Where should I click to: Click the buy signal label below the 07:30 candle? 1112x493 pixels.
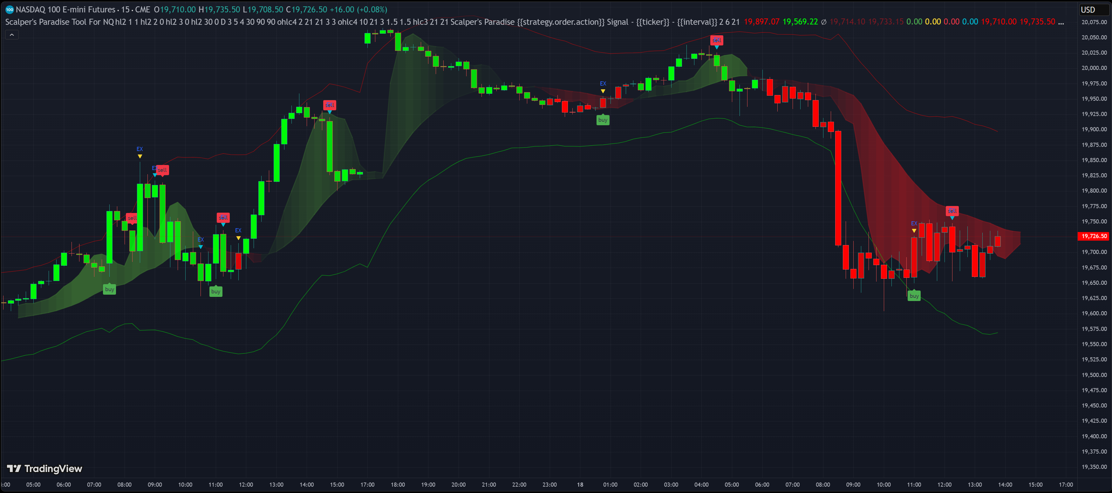pyautogui.click(x=110, y=289)
